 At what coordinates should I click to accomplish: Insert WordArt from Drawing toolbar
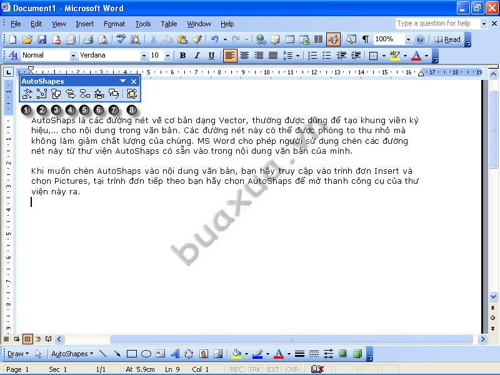click(x=174, y=354)
